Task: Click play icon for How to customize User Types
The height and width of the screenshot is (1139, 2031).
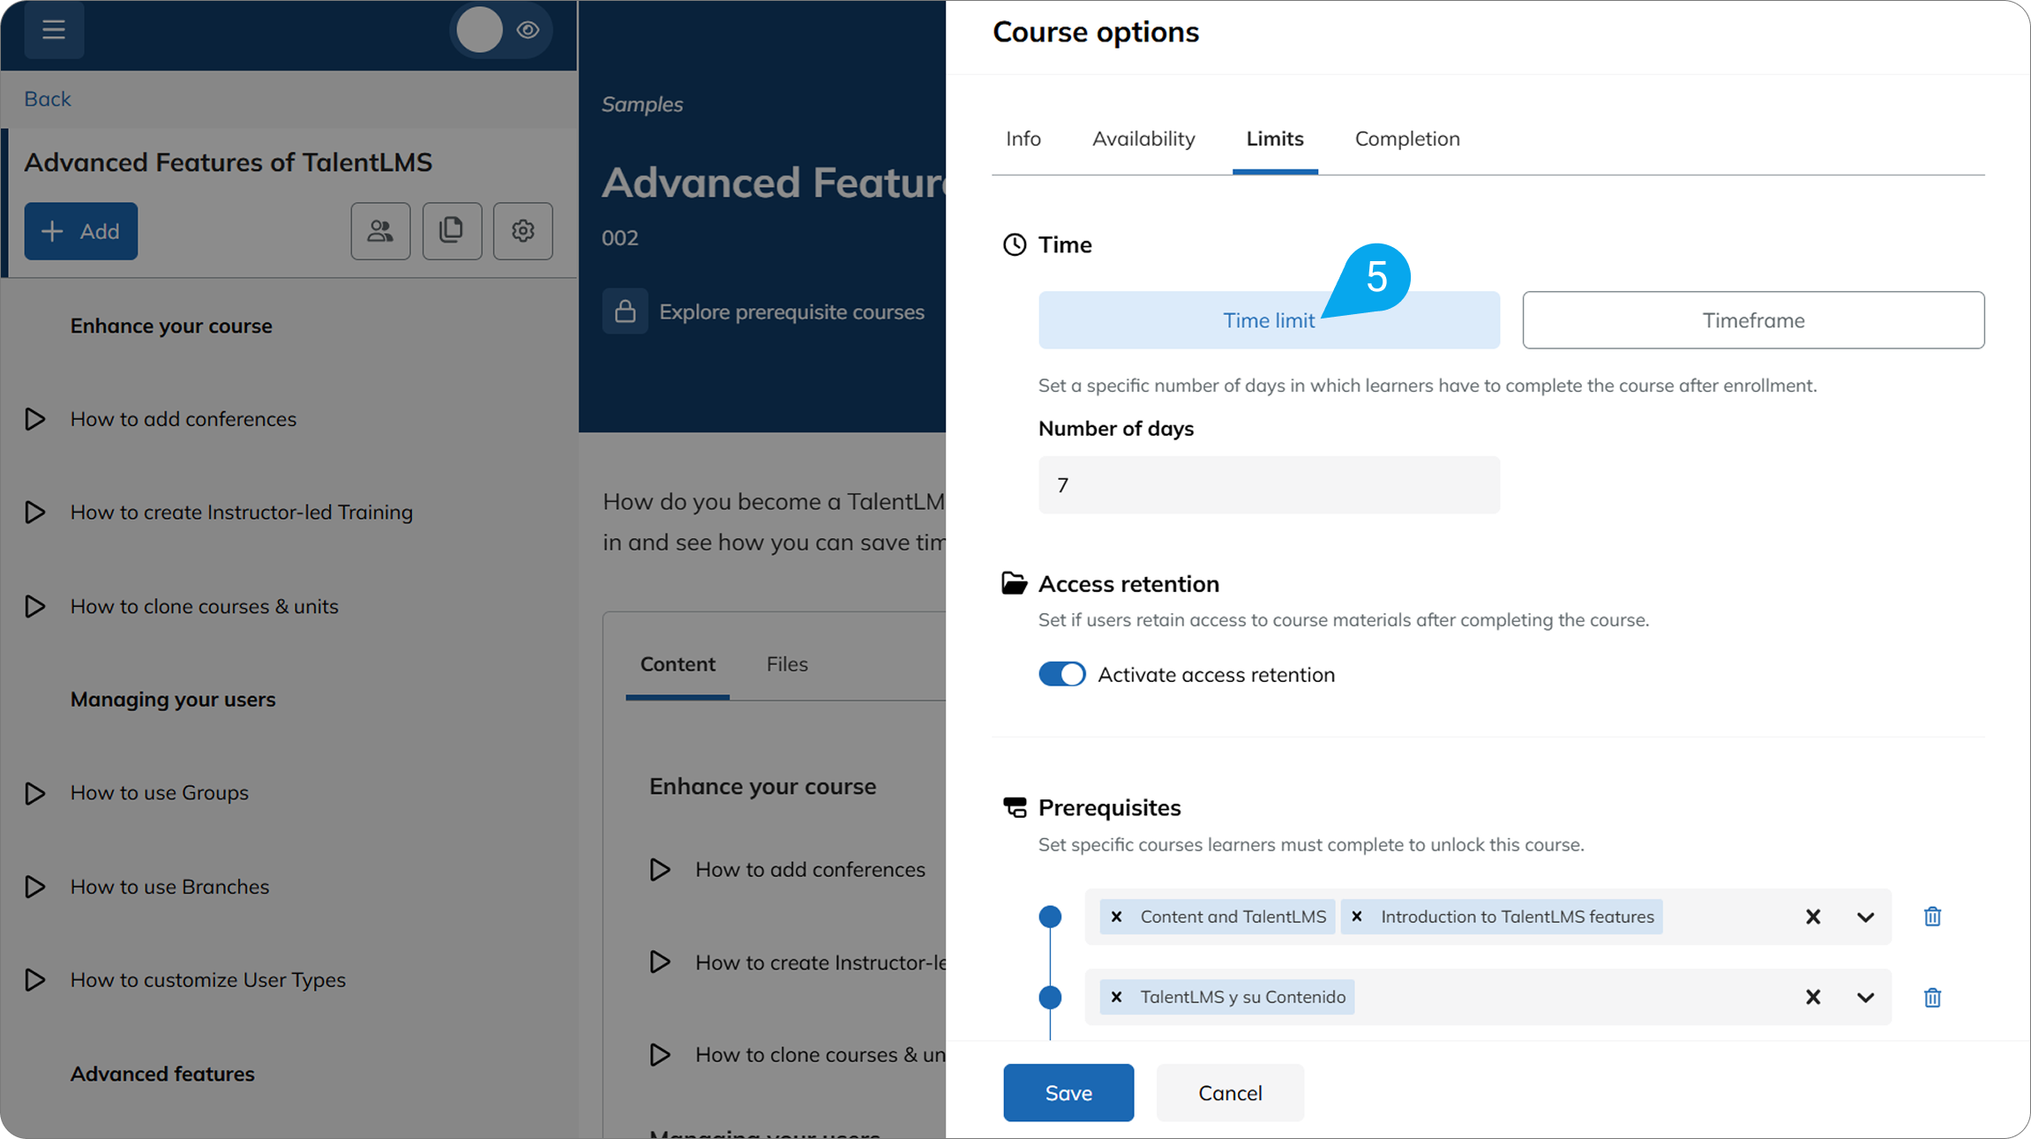Action: coord(35,980)
